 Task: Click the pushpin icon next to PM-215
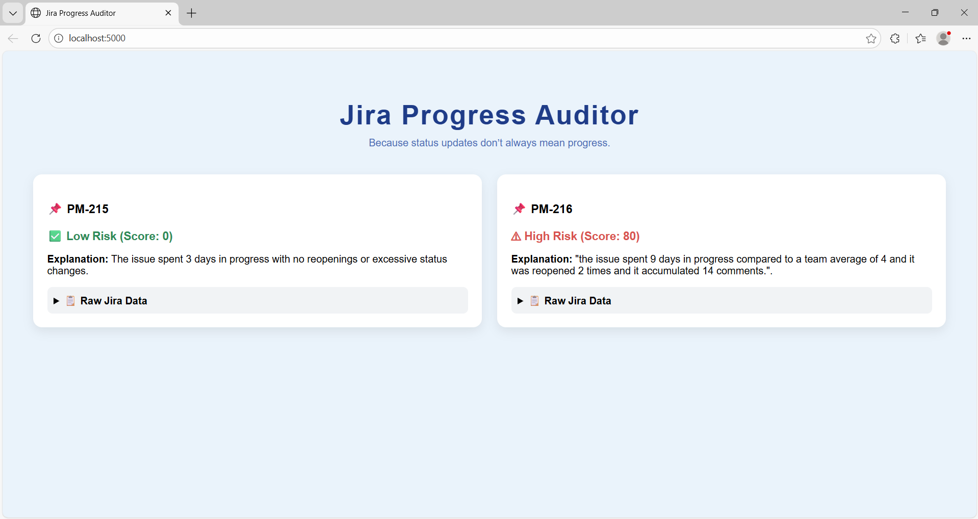[x=55, y=209]
